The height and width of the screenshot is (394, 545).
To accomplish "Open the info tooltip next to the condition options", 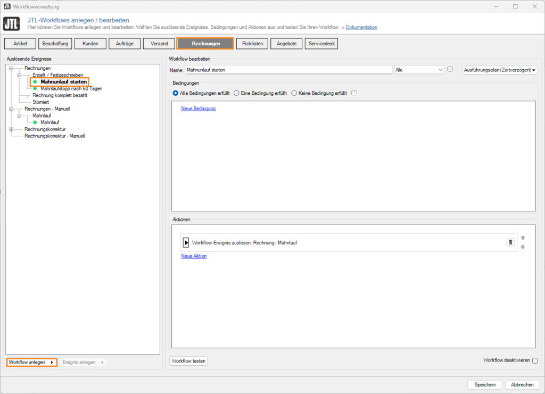I will [x=353, y=93].
